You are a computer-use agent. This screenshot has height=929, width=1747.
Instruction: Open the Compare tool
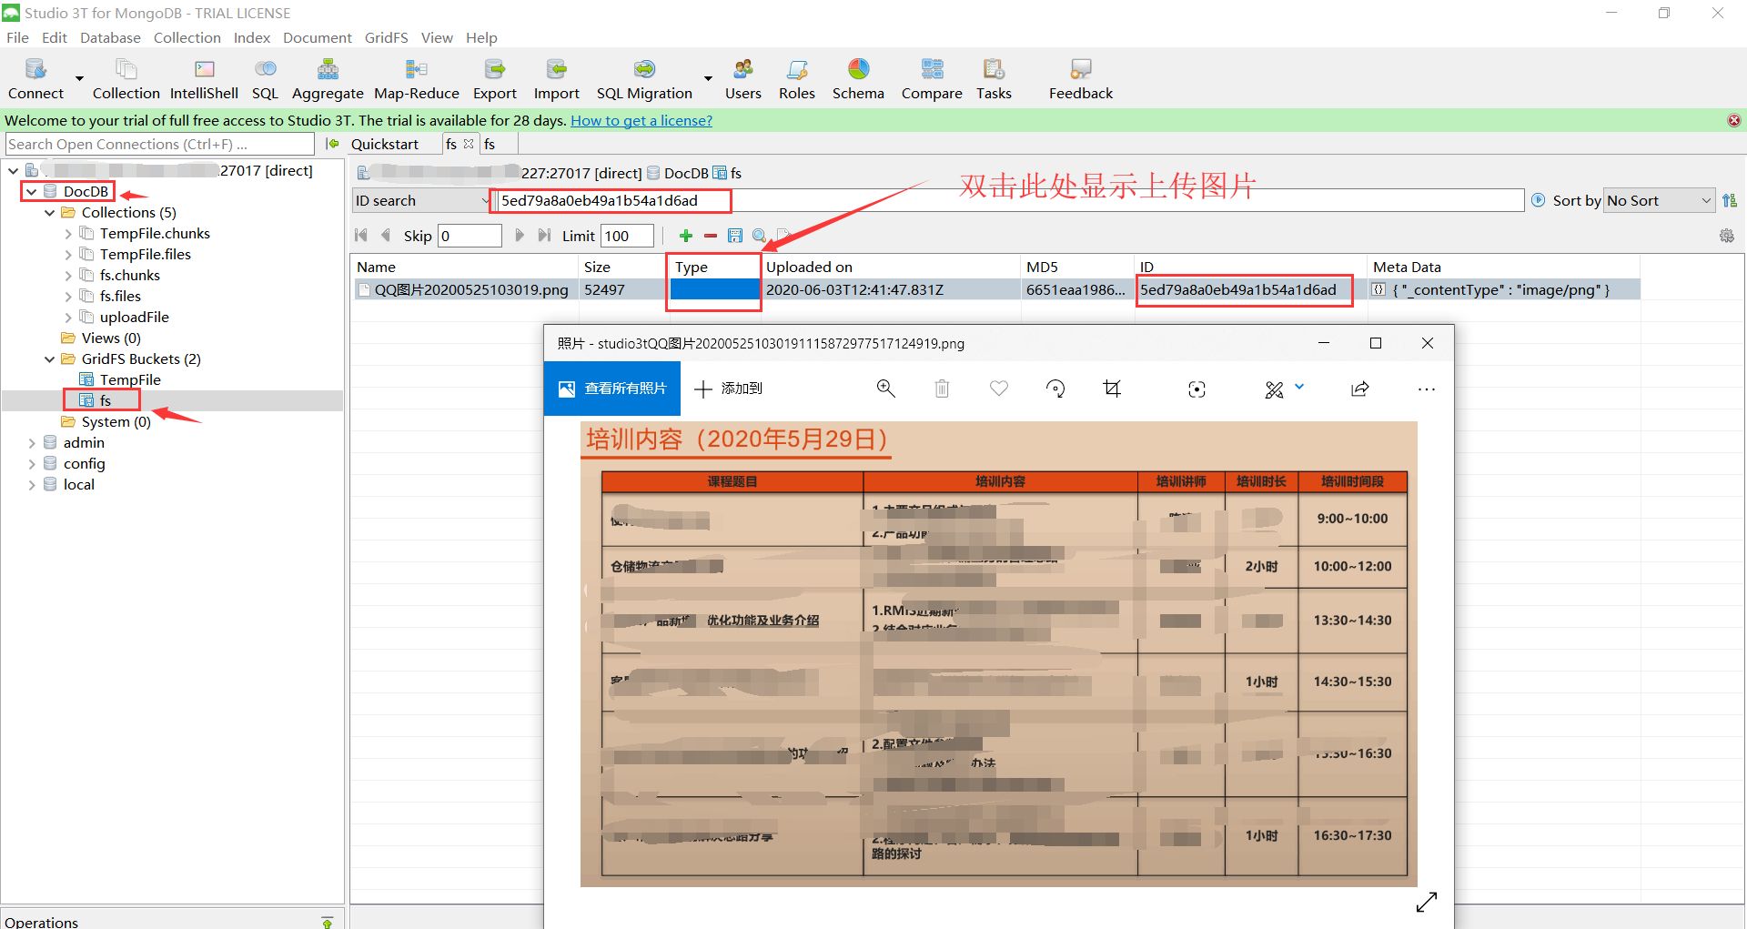coord(932,78)
